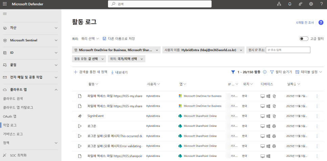The height and width of the screenshot is (161, 327).
Task: Open the 테이블 설정 dropdown
Action: pyautogui.click(x=309, y=72)
